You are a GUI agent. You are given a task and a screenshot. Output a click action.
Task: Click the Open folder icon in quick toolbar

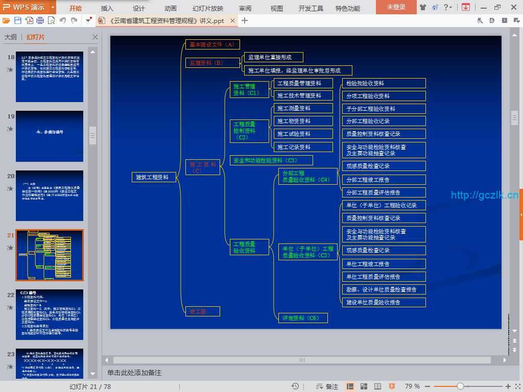[x=6, y=21]
